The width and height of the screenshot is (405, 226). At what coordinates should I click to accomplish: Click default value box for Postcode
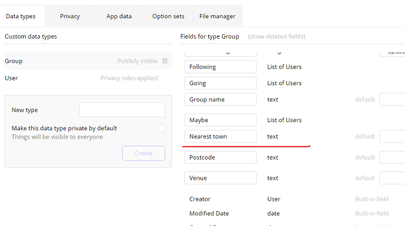pos(392,157)
